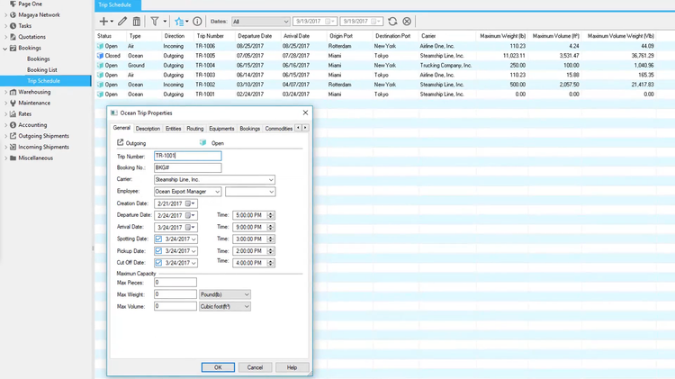
Task: Click the Booking No. input field
Action: click(188, 167)
